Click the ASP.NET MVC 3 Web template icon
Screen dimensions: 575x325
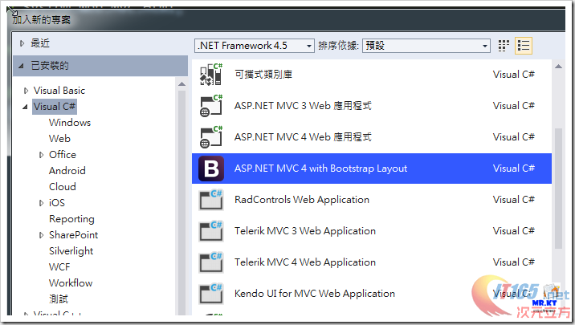[x=211, y=105]
